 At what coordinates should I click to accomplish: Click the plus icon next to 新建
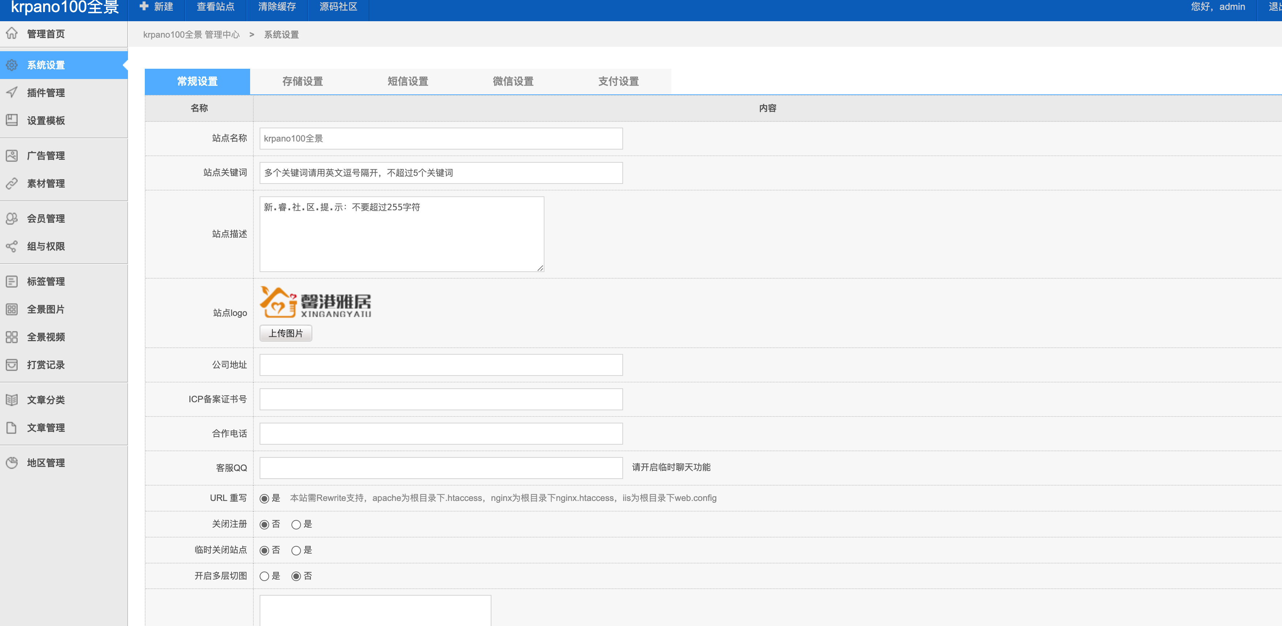pos(144,6)
